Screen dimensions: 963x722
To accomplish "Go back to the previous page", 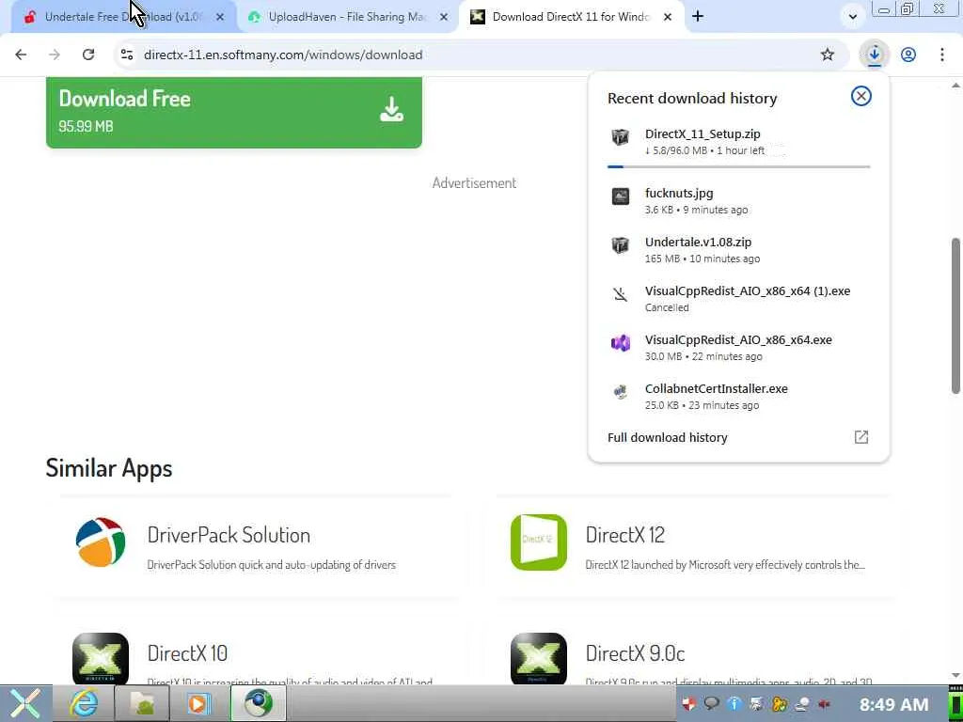I will pos(21,55).
